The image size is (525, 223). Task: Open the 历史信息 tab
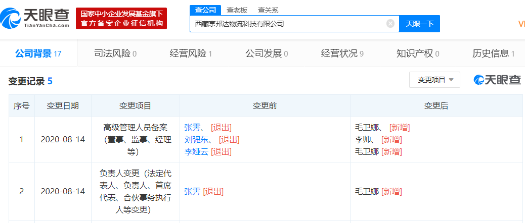pyautogui.click(x=493, y=53)
